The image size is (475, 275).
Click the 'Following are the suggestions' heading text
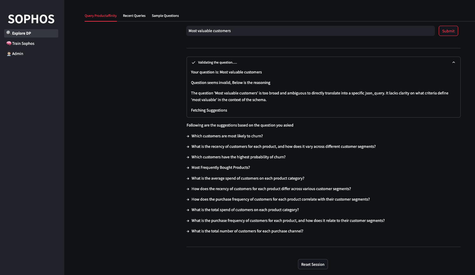click(x=240, y=125)
